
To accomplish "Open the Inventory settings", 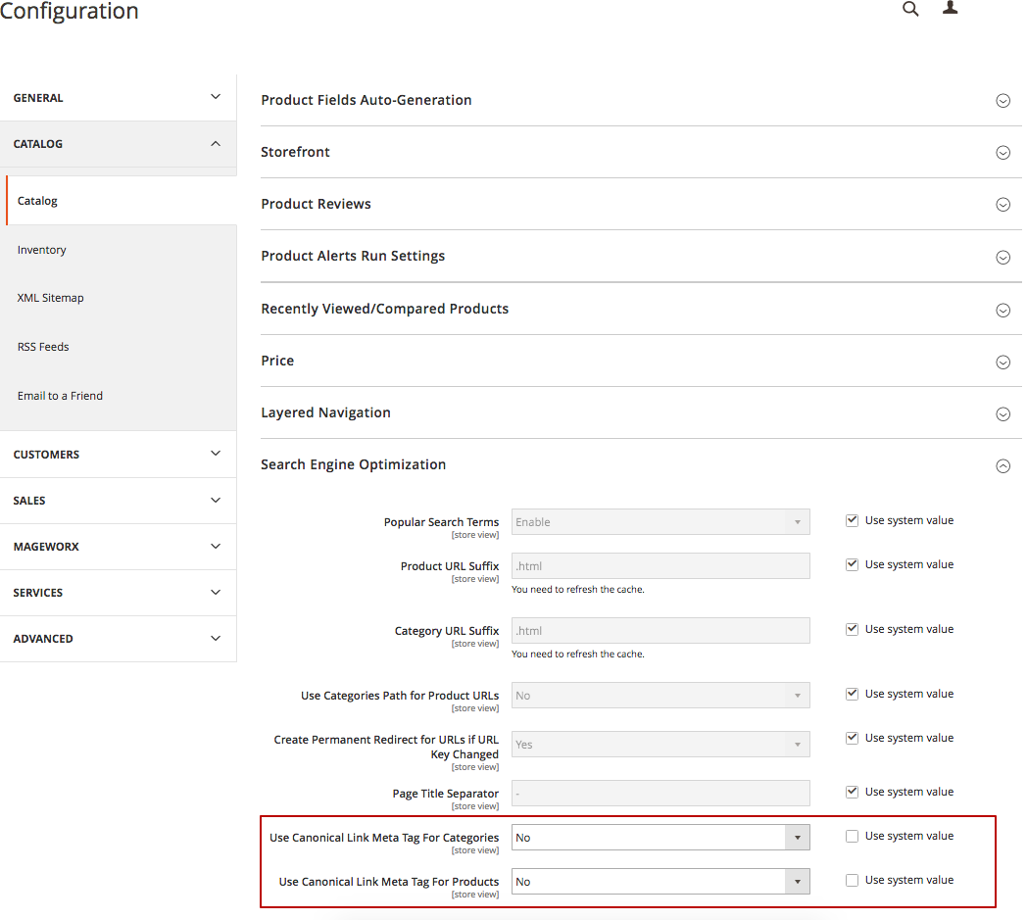I will pos(41,250).
